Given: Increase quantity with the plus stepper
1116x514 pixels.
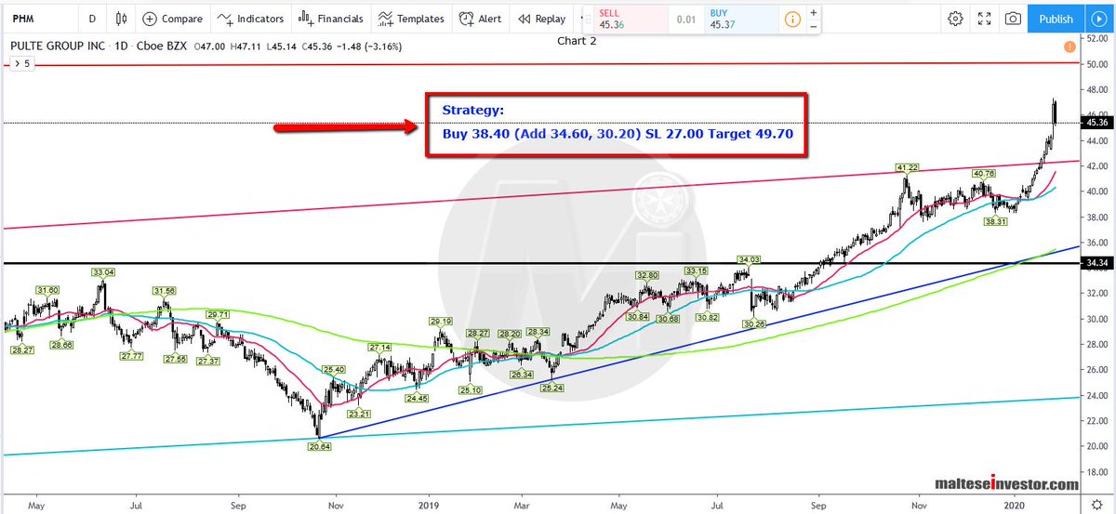Looking at the screenshot, I should tap(813, 12).
